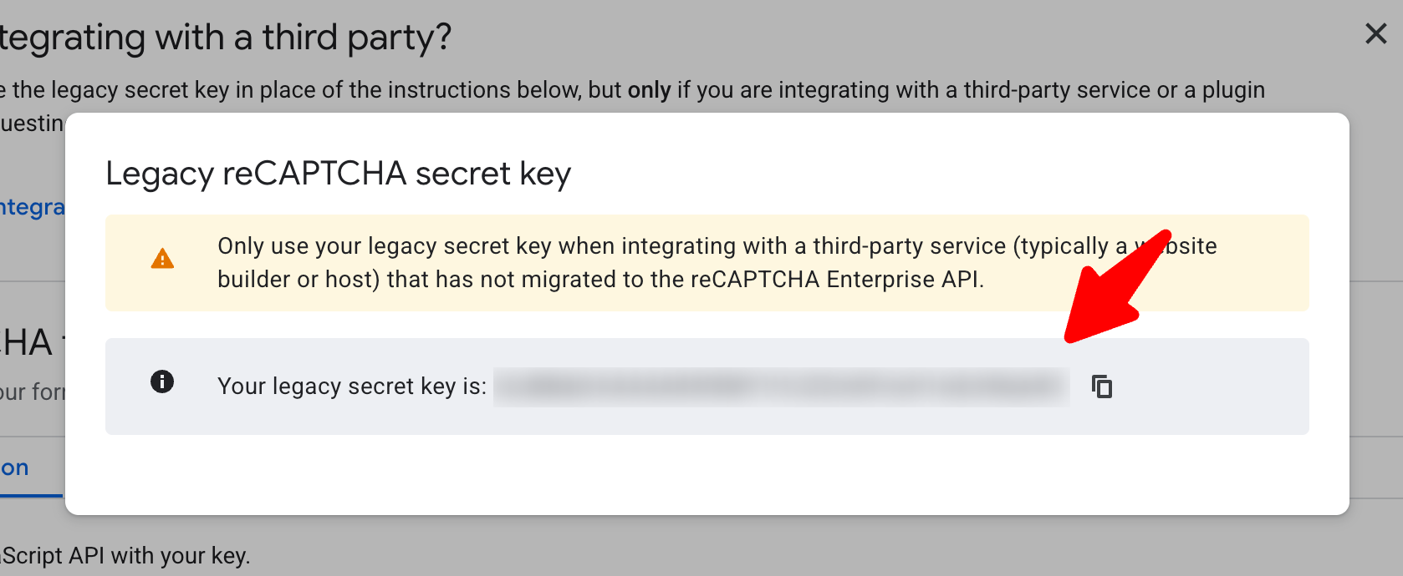Copy the legacy secret key

pyautogui.click(x=1102, y=387)
